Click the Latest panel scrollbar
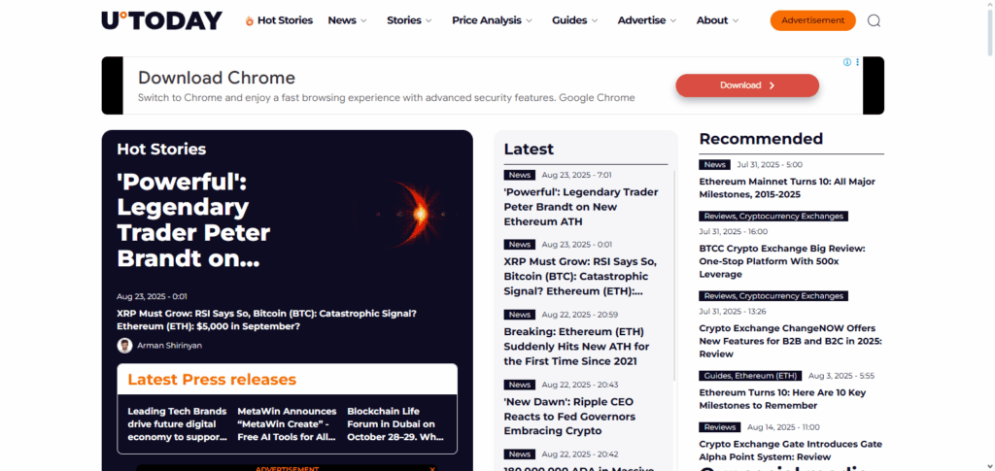995x471 pixels. [674, 275]
